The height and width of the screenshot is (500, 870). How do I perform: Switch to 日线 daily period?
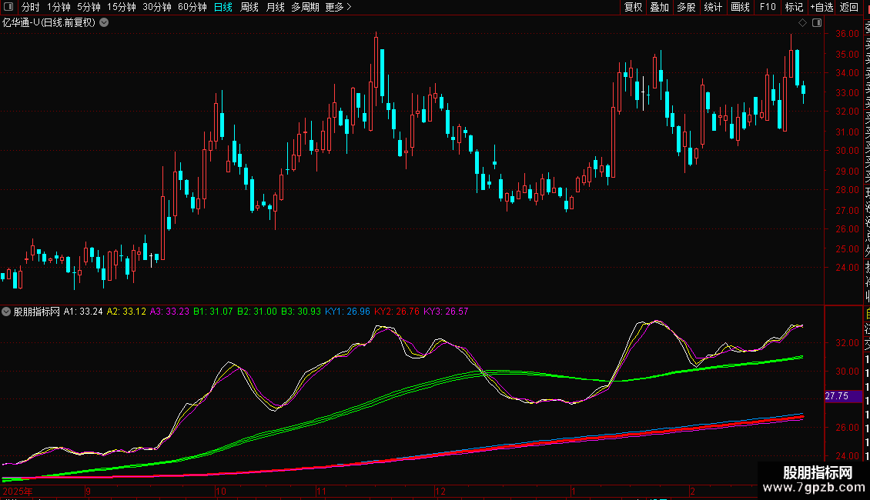point(223,7)
